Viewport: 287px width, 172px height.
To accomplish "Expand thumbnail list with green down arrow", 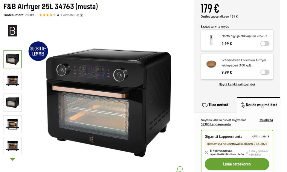I will tap(13, 159).
